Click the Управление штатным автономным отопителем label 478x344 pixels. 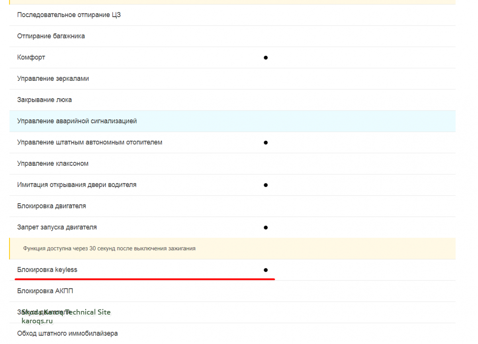(90, 142)
